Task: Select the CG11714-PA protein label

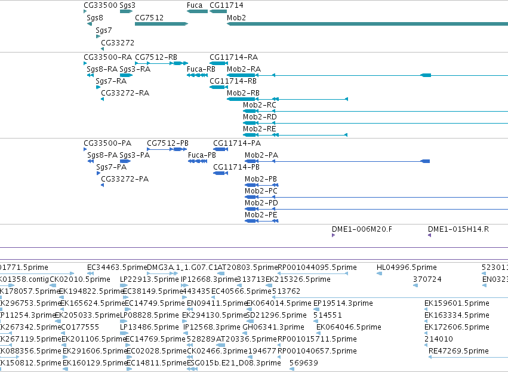Action: (x=237, y=143)
